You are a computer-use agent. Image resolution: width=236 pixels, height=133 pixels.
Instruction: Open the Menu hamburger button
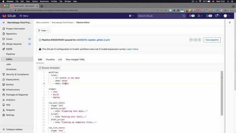click(24, 16)
